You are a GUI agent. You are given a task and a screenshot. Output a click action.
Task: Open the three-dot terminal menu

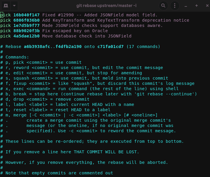(174, 6)
